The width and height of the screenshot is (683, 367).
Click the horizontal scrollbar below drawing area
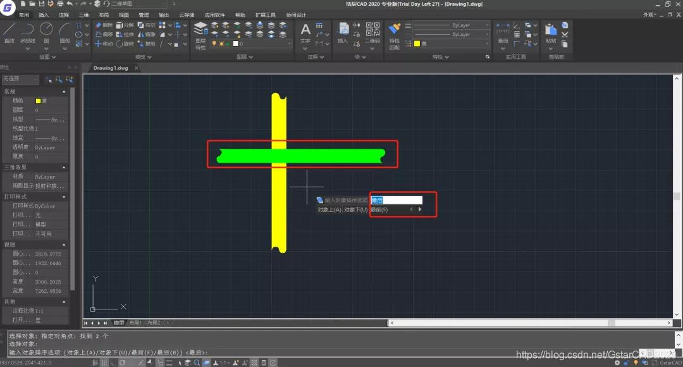coord(530,323)
